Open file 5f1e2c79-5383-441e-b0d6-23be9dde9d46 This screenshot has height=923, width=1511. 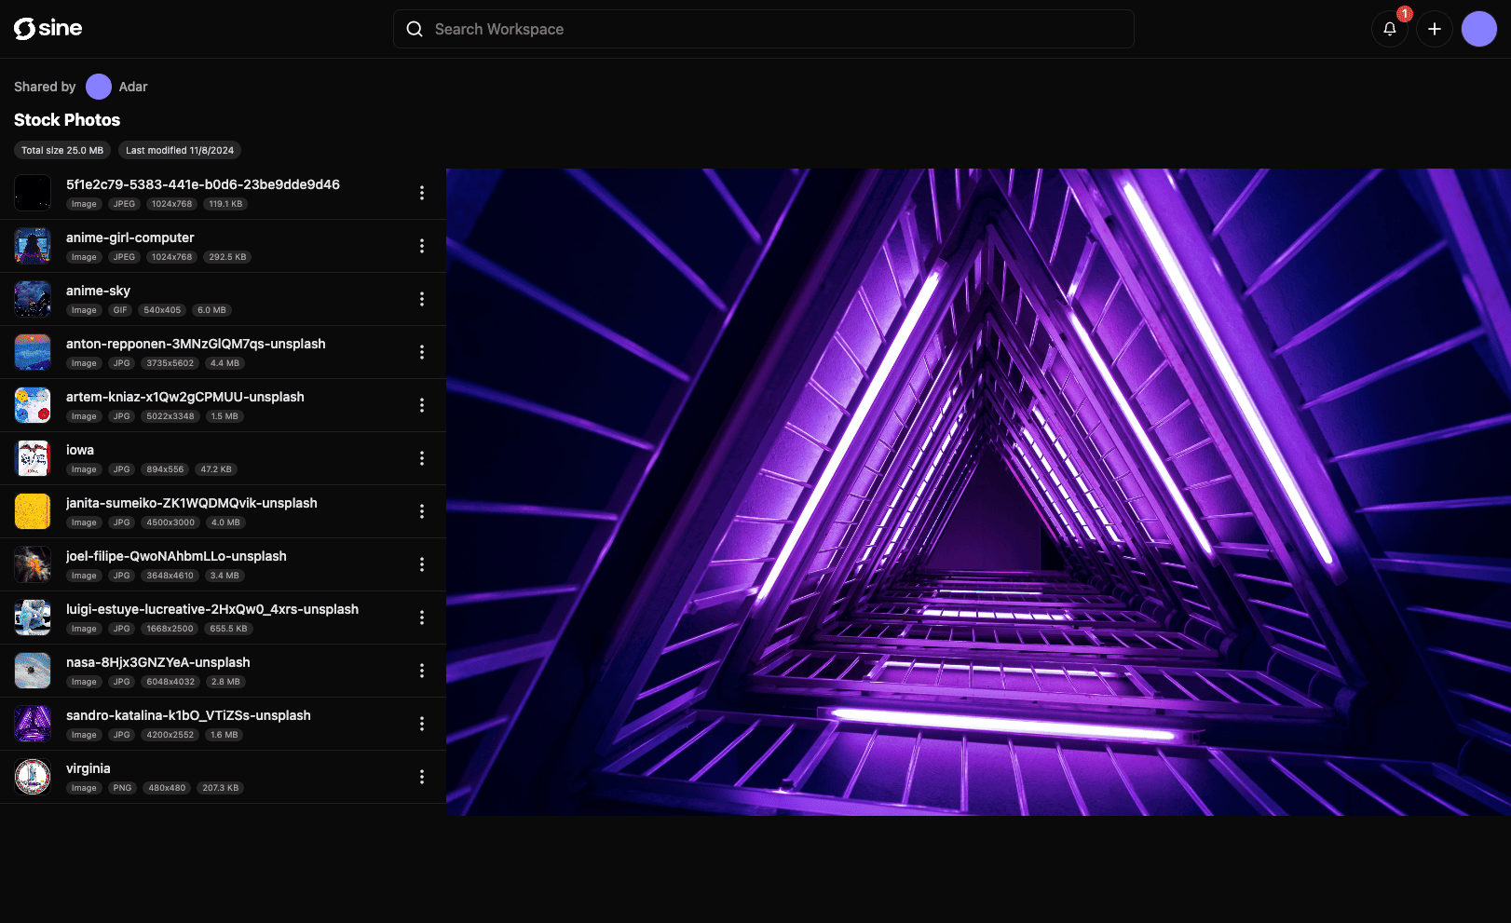[x=203, y=184]
